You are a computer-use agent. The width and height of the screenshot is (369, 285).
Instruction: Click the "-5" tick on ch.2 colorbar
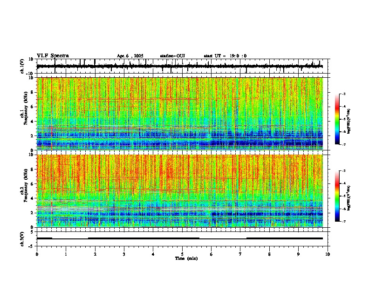[344, 196]
